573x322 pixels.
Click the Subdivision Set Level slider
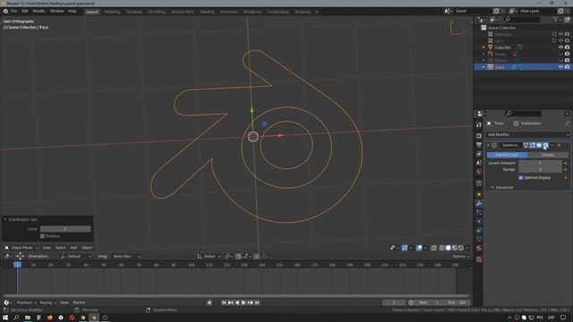click(65, 229)
